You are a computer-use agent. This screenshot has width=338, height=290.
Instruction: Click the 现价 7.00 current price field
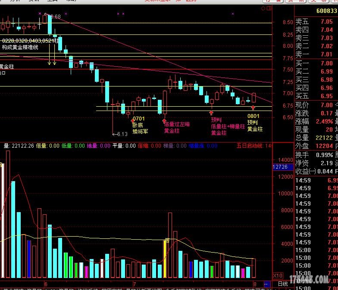click(x=314, y=105)
